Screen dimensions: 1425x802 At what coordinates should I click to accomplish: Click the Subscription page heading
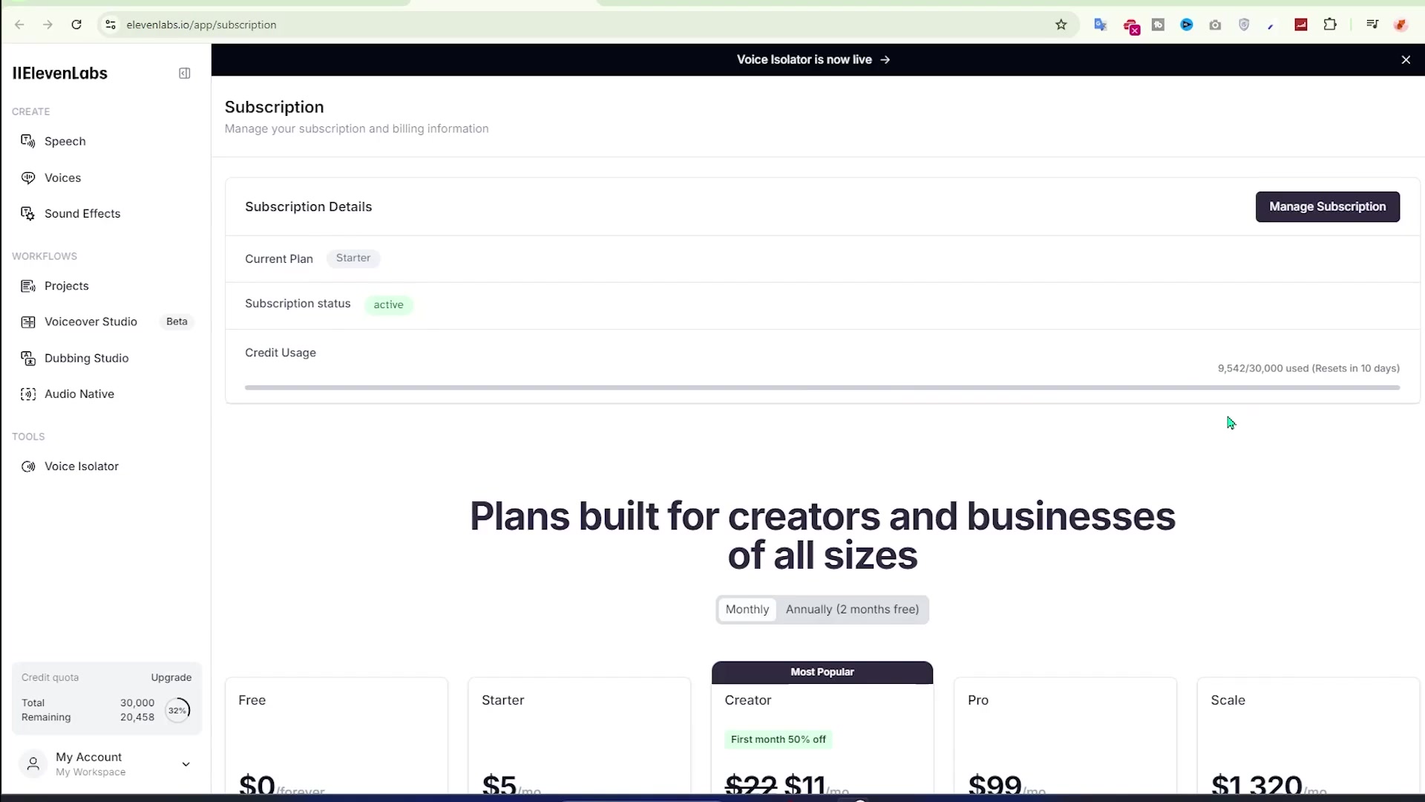pyautogui.click(x=274, y=107)
